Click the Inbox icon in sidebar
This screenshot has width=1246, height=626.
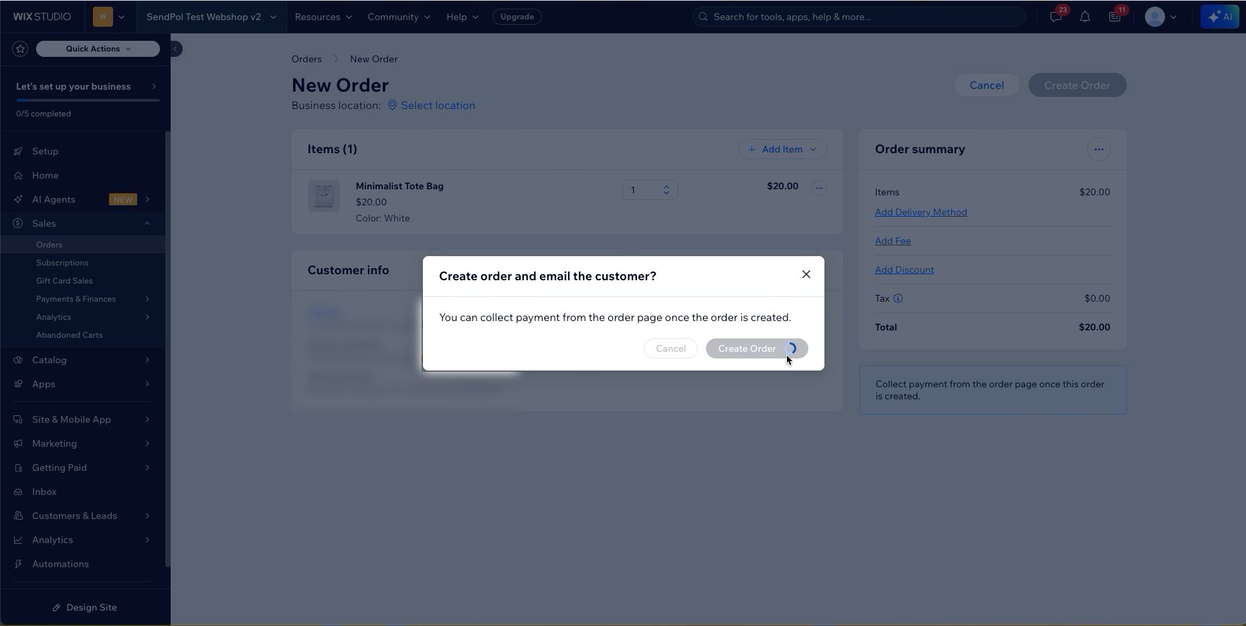point(18,492)
